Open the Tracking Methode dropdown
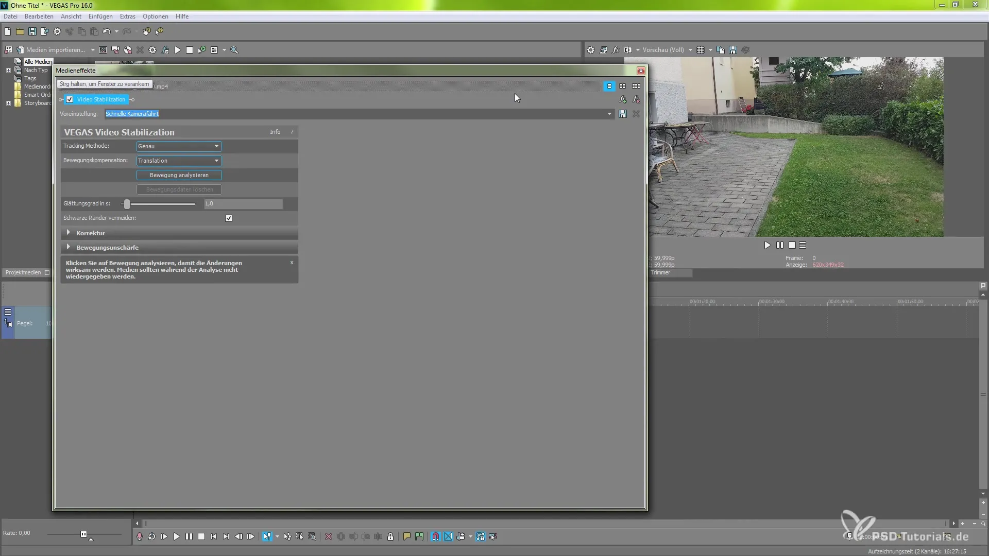 pos(179,146)
